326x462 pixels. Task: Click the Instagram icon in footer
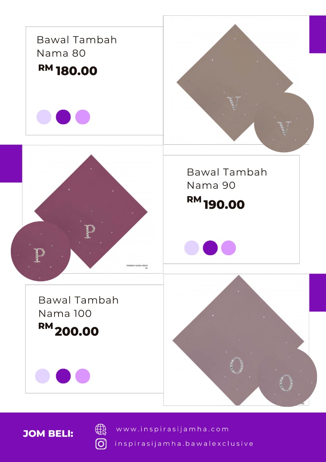point(101,444)
